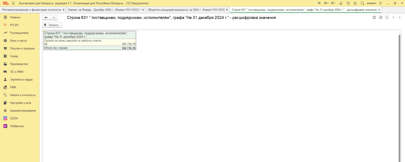This screenshot has height=162, width=405.
Task: Click the Администрирование gear icon
Action: [x=5, y=110]
